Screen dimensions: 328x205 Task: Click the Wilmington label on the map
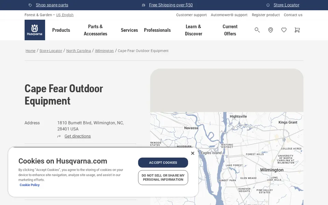pos(272,170)
